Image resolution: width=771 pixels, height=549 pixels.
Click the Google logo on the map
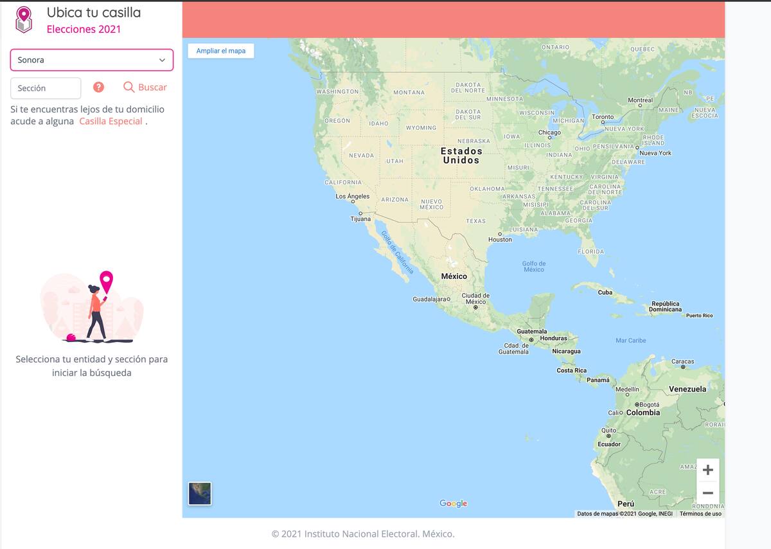pyautogui.click(x=453, y=503)
